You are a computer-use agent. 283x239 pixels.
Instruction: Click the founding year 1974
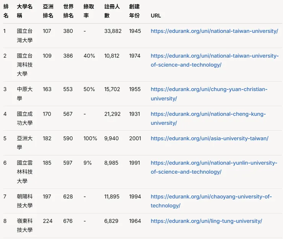(x=135, y=56)
